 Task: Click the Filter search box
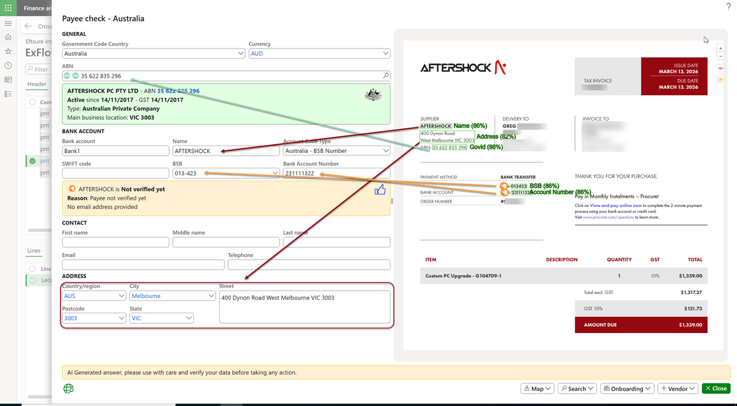coord(38,69)
